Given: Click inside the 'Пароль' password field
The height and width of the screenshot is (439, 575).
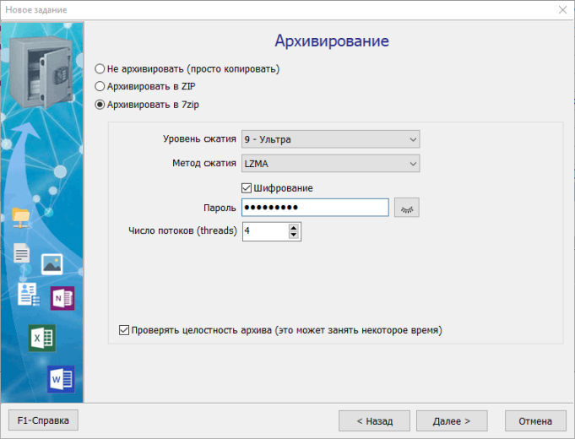Looking at the screenshot, I should pyautogui.click(x=315, y=208).
